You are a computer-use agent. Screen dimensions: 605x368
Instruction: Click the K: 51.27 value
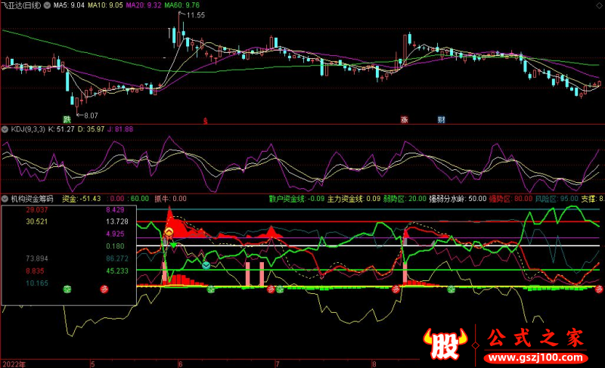tap(61, 129)
